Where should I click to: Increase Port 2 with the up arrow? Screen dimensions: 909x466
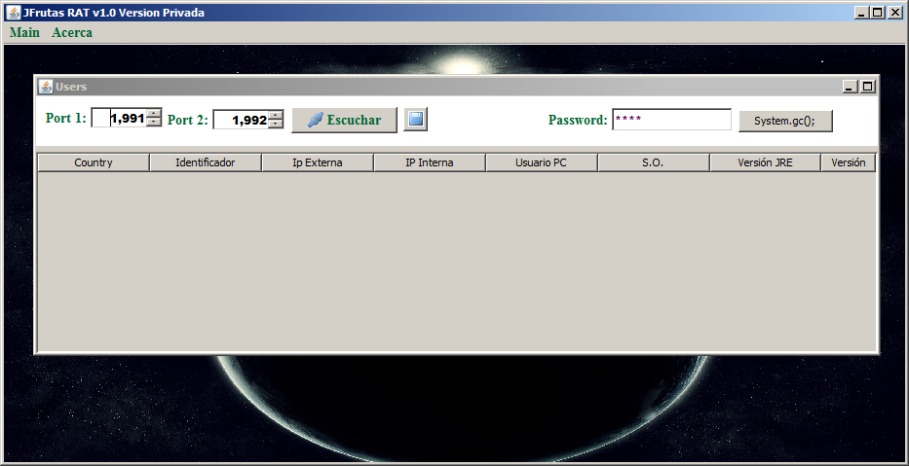point(276,115)
